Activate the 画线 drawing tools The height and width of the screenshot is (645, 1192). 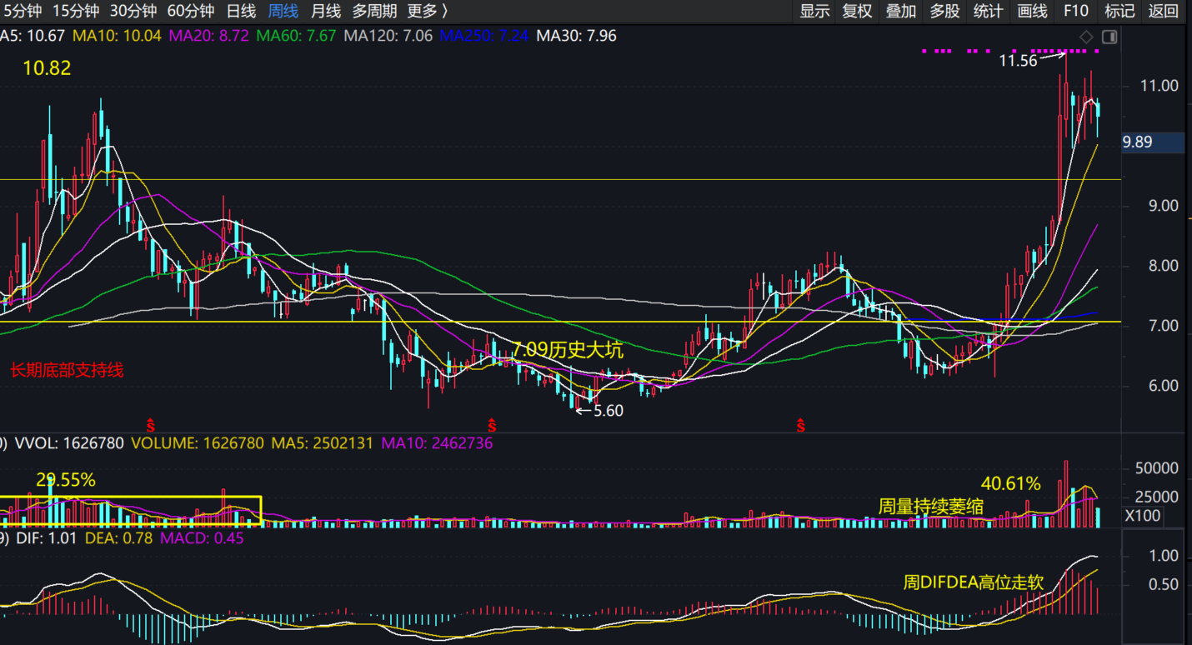[x=1032, y=11]
